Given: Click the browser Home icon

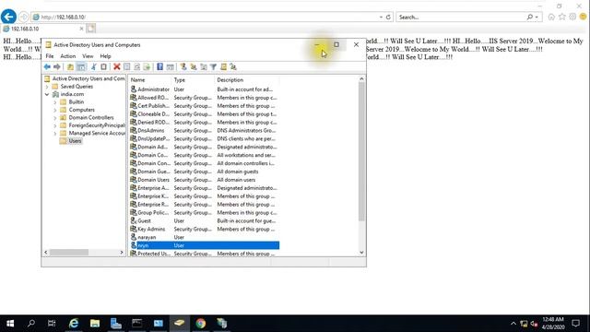Looking at the screenshot, I should click(x=551, y=17).
